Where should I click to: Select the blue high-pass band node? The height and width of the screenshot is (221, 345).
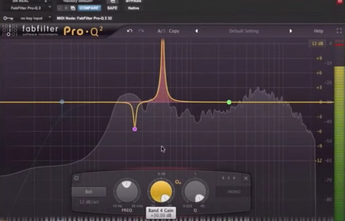[x=62, y=102]
